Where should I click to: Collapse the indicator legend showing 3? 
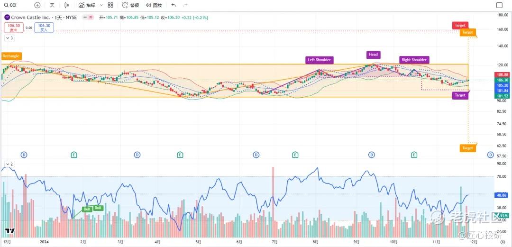pos(9,38)
